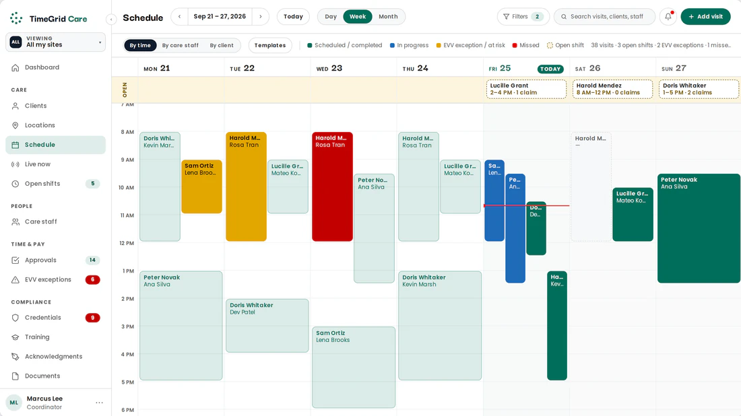The height and width of the screenshot is (416, 741).
Task: Open Wednesday Sam Ortiz visit with Lena Brooks
Action: (354, 367)
